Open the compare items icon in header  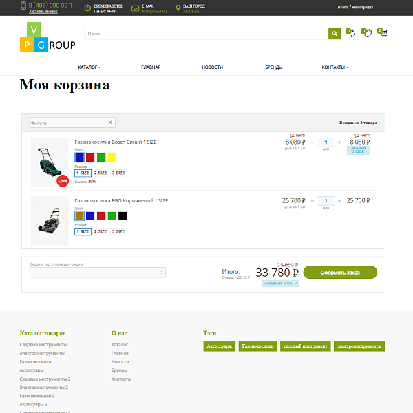(351, 33)
